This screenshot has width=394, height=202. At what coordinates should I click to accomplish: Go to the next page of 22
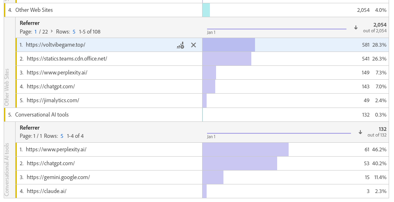pos(52,31)
